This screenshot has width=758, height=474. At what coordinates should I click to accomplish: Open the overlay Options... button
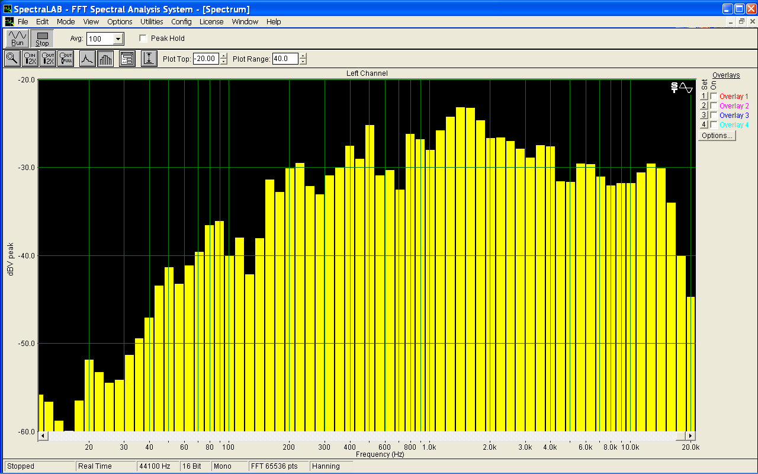point(717,136)
